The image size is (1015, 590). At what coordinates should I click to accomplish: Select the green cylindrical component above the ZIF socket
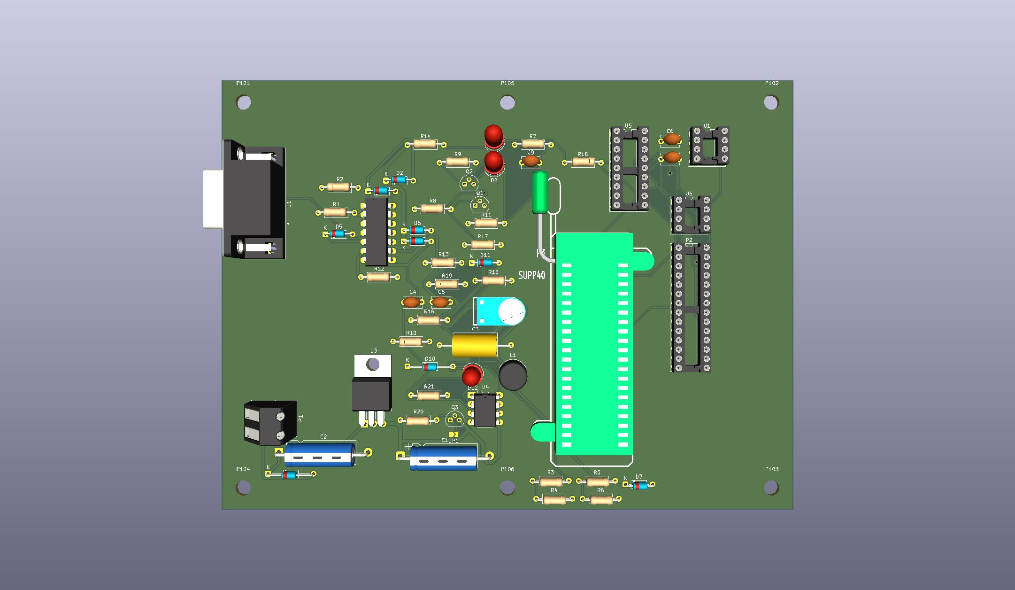[x=540, y=193]
